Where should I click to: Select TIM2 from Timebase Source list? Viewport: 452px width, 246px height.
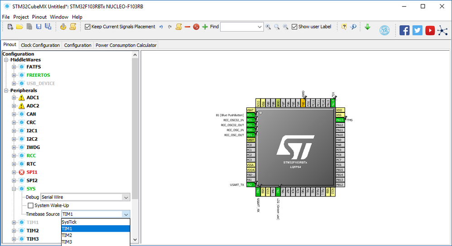[x=96, y=235]
